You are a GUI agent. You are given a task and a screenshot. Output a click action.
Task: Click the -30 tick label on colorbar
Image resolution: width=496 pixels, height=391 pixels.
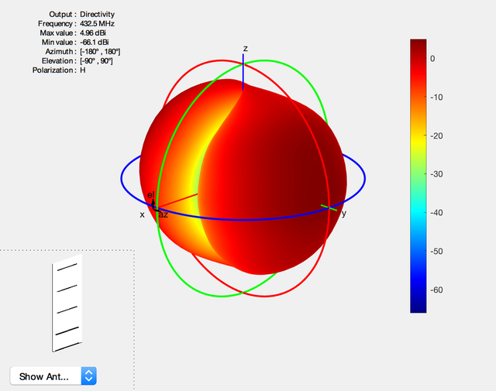436,174
